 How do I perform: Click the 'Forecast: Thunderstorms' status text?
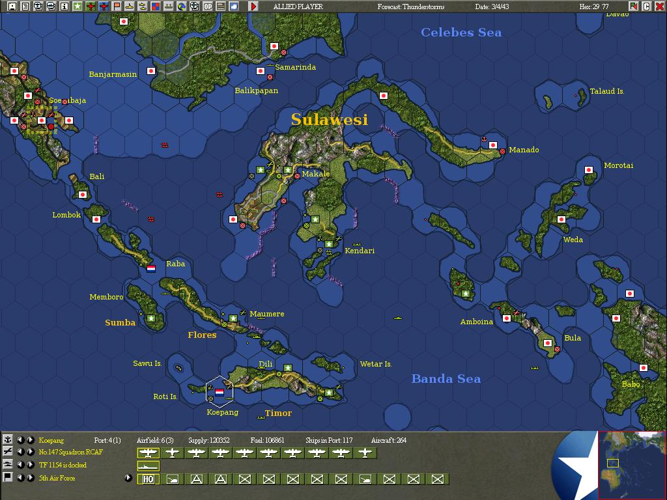click(411, 7)
